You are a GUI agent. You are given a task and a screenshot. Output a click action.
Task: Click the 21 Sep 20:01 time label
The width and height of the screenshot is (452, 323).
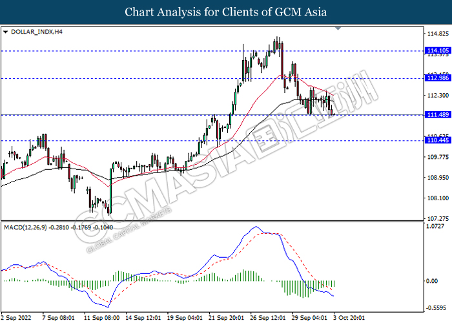[x=226, y=318]
